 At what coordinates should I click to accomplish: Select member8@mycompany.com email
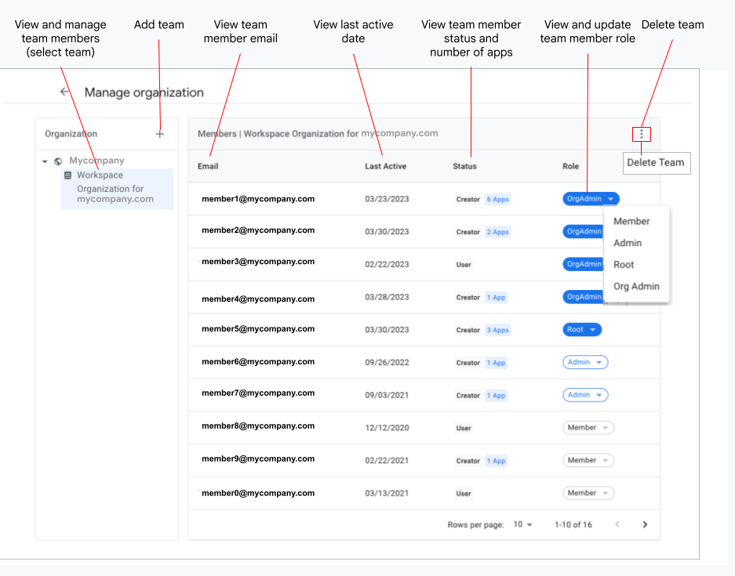click(258, 426)
